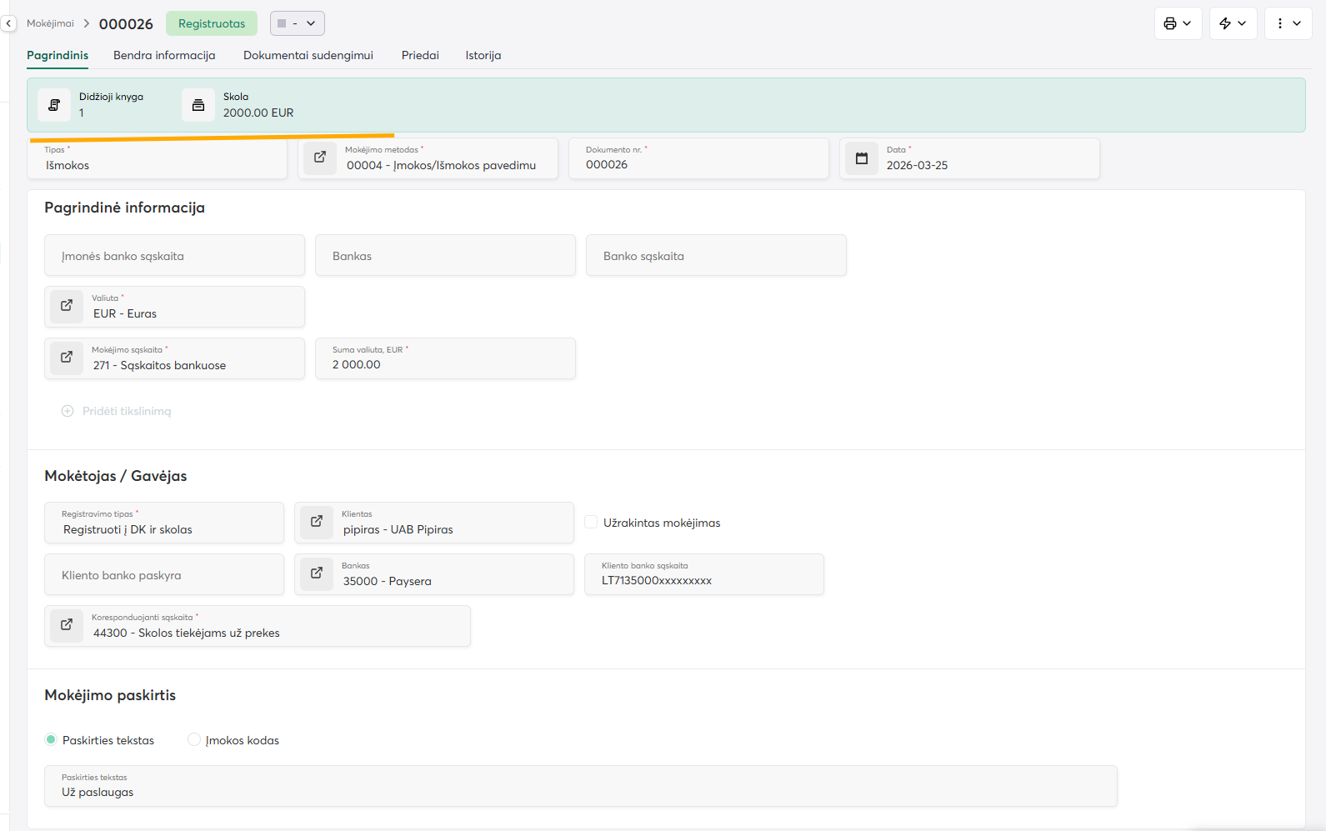Viewport: 1326px width, 831px height.
Task: Open the Mokėjimo sąskaita link icon
Action: (x=67, y=358)
